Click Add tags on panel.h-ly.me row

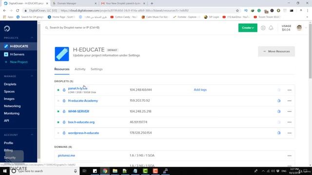tap(200, 89)
